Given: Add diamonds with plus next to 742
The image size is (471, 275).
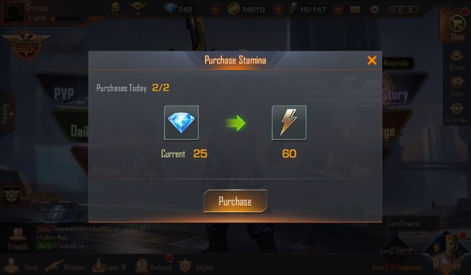Looking at the screenshot, I should pos(215,10).
